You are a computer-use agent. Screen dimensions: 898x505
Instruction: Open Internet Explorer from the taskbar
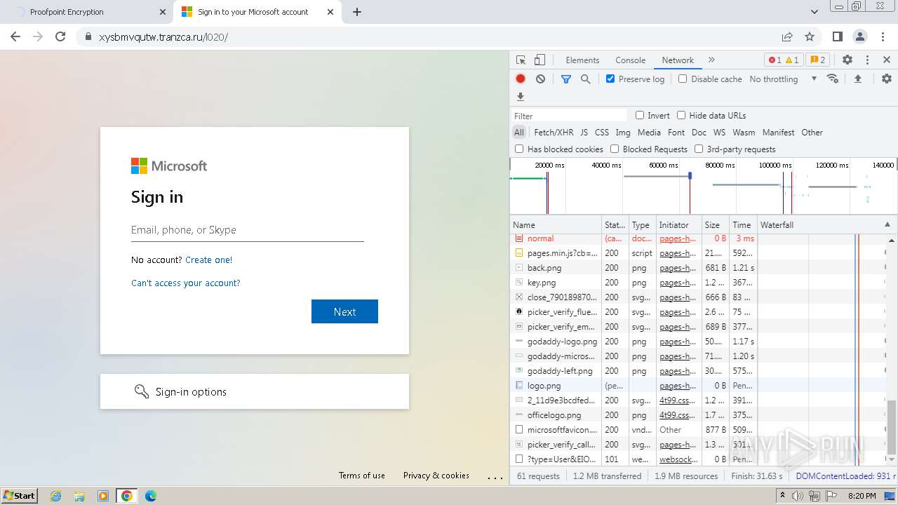[x=56, y=496]
